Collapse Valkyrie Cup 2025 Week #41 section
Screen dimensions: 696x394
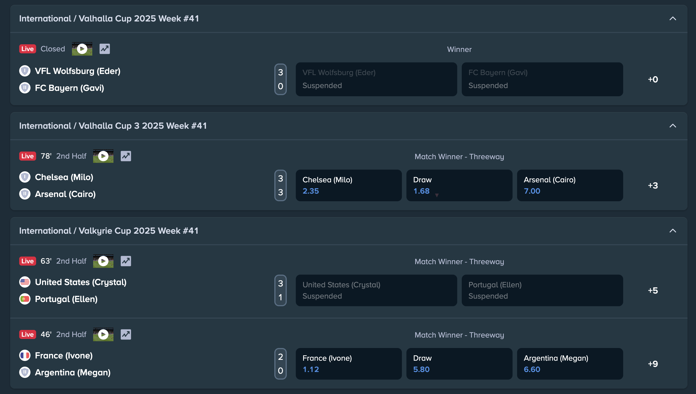[x=673, y=231]
